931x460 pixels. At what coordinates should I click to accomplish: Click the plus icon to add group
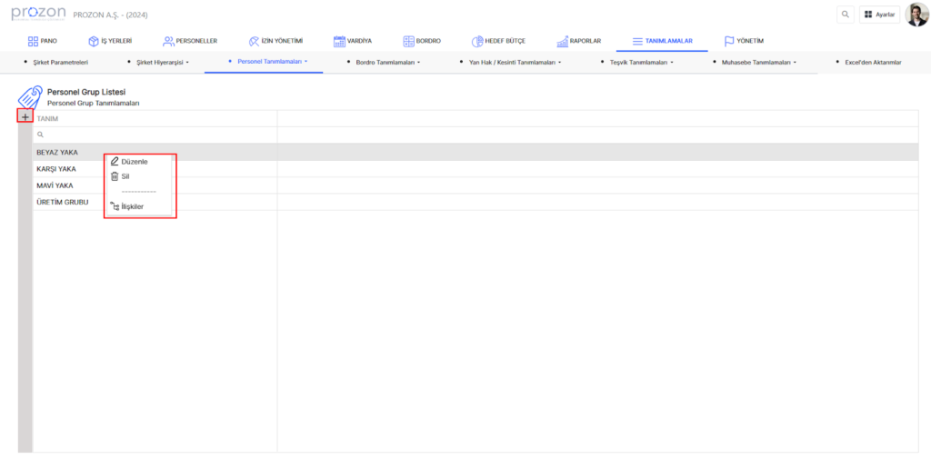tap(25, 117)
